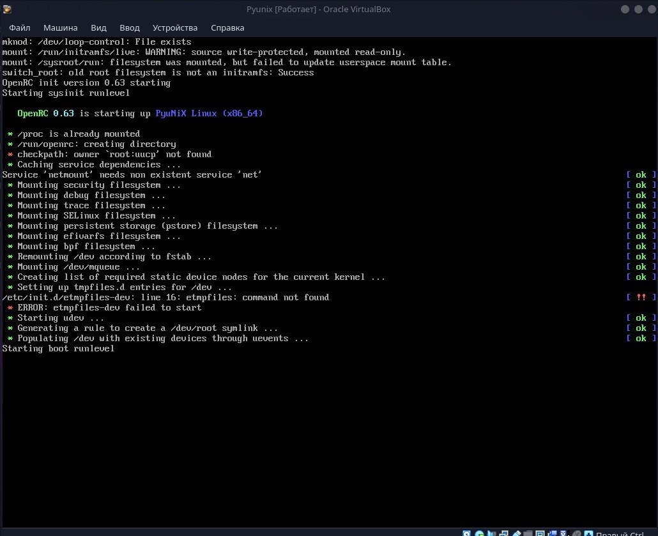Click '/proc is already mounted' line

coord(79,134)
